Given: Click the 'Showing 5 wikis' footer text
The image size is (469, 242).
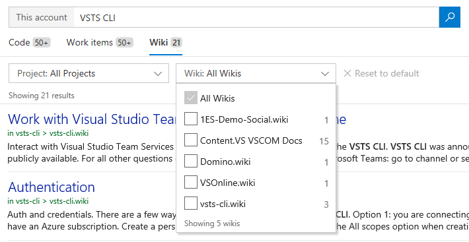Looking at the screenshot, I should pyautogui.click(x=212, y=223).
